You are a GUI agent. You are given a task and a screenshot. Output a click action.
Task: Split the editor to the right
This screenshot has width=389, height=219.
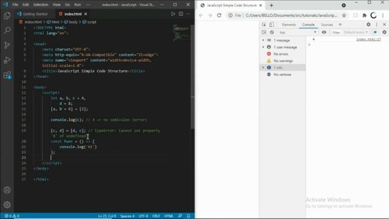pyautogui.click(x=181, y=14)
